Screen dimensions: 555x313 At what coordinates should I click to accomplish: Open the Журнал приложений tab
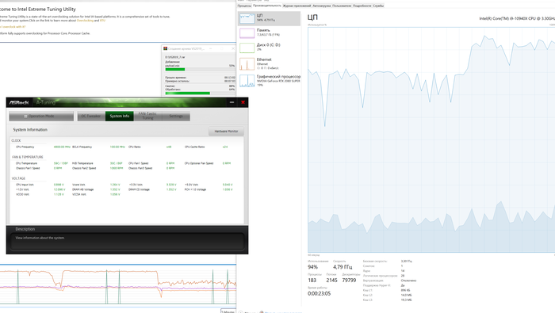tap(297, 6)
